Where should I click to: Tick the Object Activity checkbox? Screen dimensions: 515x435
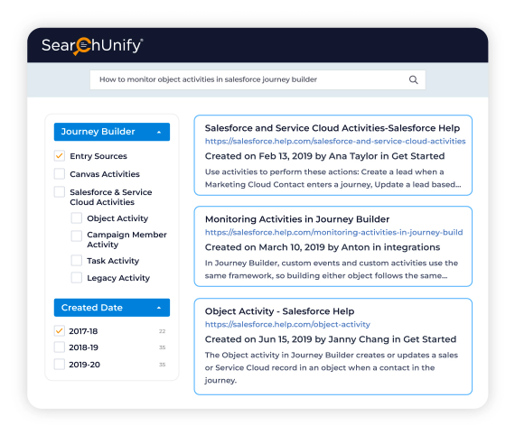(x=77, y=218)
